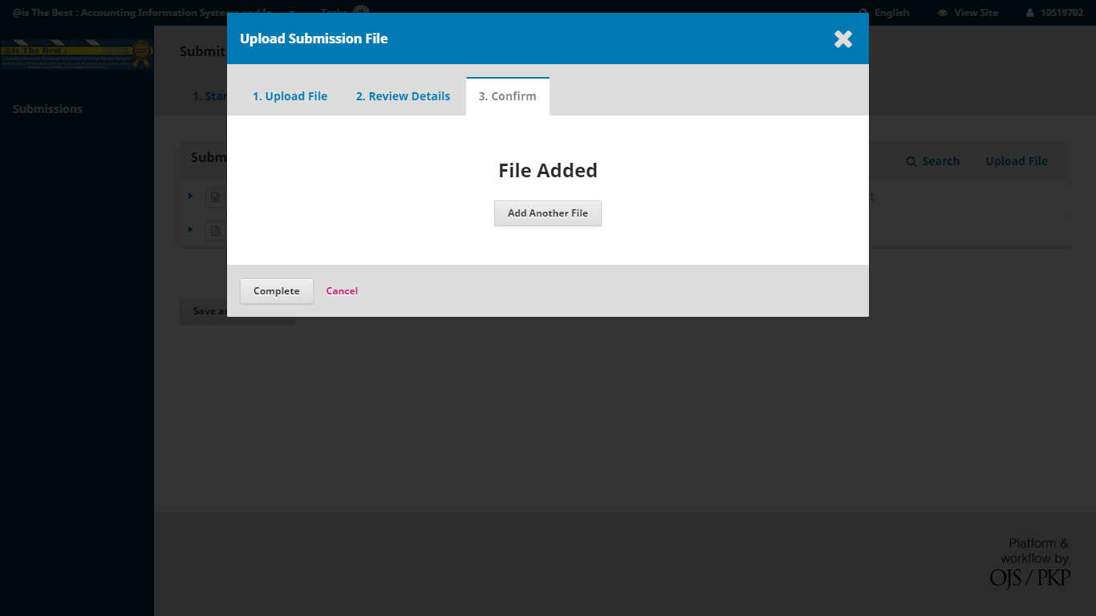This screenshot has height=616, width=1096.
Task: Open the Search link in submission files
Action: [933, 161]
